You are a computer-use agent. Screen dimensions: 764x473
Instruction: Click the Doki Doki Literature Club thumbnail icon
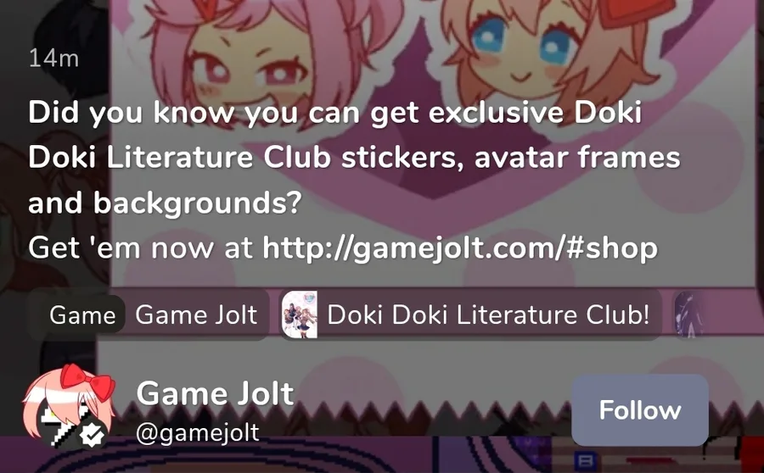click(300, 314)
